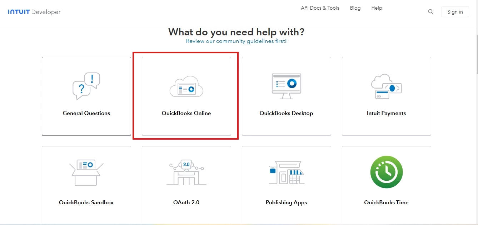This screenshot has width=478, height=225.
Task: Select the General Questions label
Action: coord(86,113)
